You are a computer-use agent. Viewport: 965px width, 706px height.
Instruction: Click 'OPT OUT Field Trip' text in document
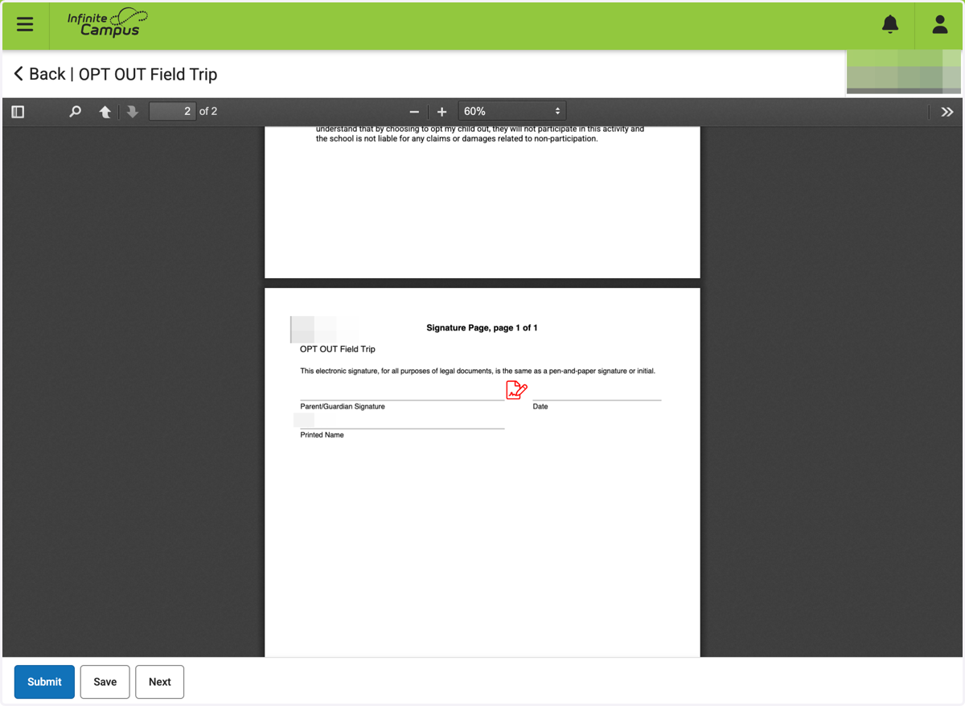pyautogui.click(x=338, y=349)
